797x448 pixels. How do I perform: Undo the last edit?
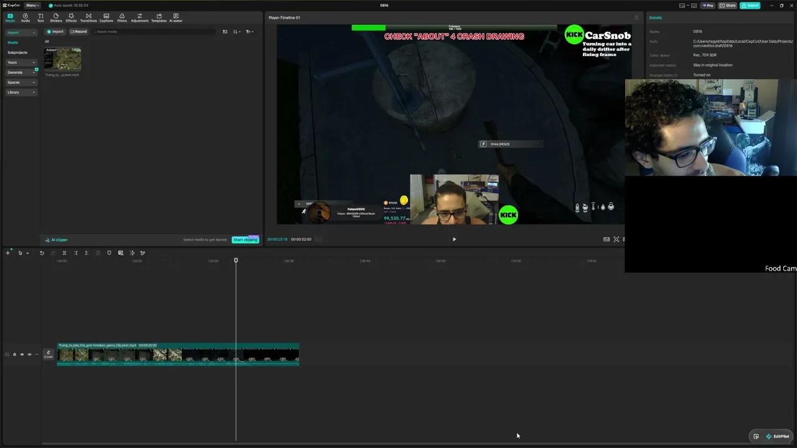tap(42, 253)
